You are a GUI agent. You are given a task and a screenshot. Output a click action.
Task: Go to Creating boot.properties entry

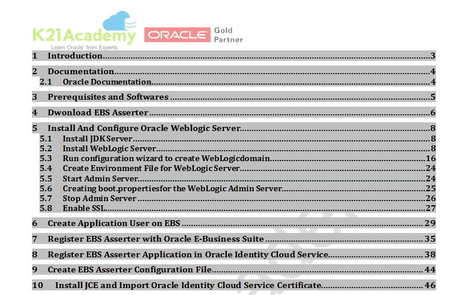tap(172, 188)
